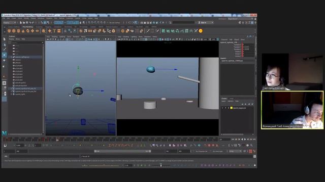The height and width of the screenshot is (182, 325).
Task: Toggle the red Auto Keyframe button
Action: [250, 151]
